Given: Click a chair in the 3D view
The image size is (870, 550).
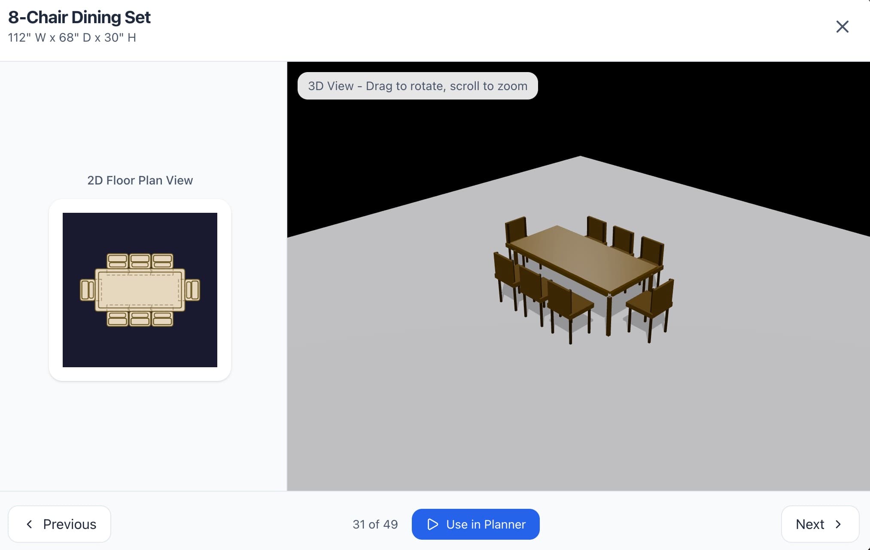Looking at the screenshot, I should [567, 300].
